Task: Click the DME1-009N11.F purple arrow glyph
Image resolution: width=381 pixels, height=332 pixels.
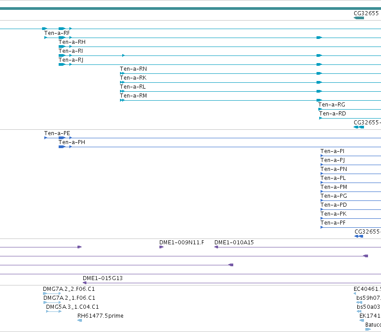Action: point(161,247)
